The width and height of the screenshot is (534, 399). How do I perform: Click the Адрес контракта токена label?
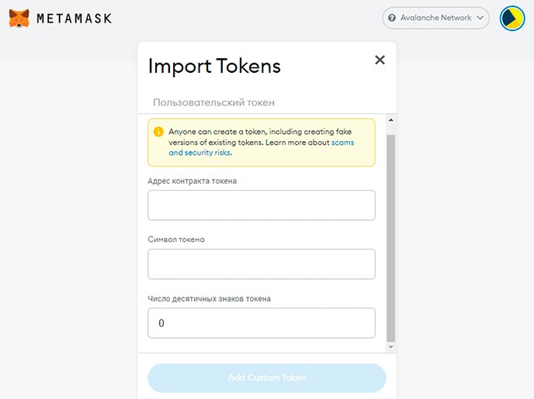(x=192, y=181)
